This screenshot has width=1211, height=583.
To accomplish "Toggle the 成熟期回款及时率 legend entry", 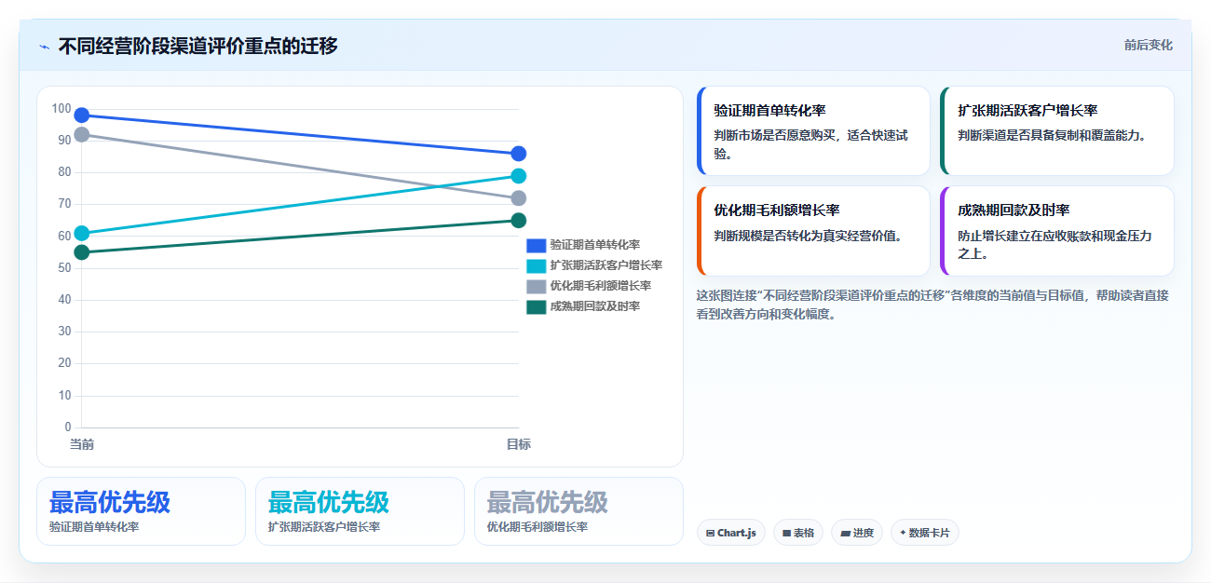I will [583, 306].
